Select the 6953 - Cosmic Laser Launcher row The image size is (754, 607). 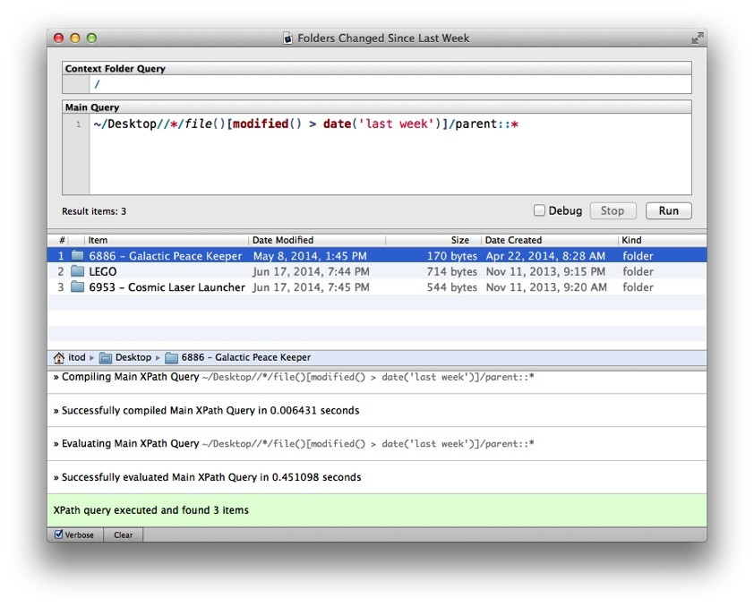coord(377,287)
